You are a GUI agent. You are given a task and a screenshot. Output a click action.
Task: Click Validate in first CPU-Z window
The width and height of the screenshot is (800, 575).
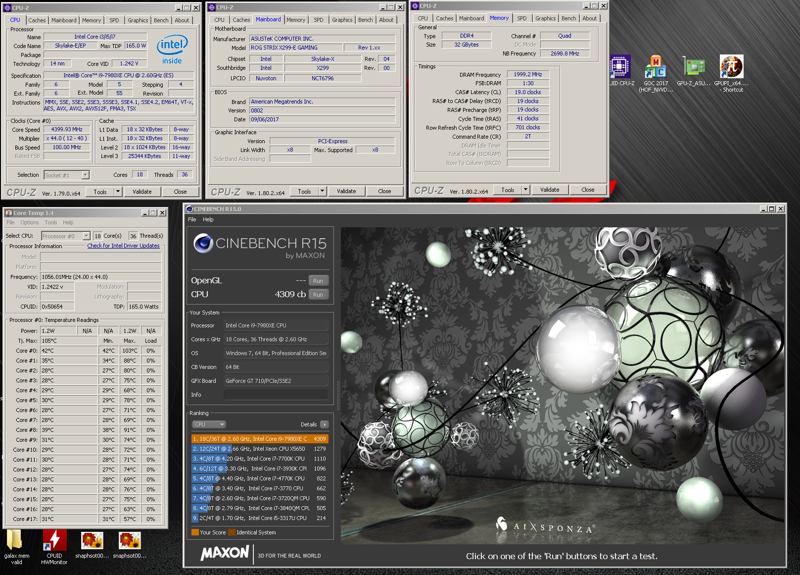pyautogui.click(x=142, y=192)
